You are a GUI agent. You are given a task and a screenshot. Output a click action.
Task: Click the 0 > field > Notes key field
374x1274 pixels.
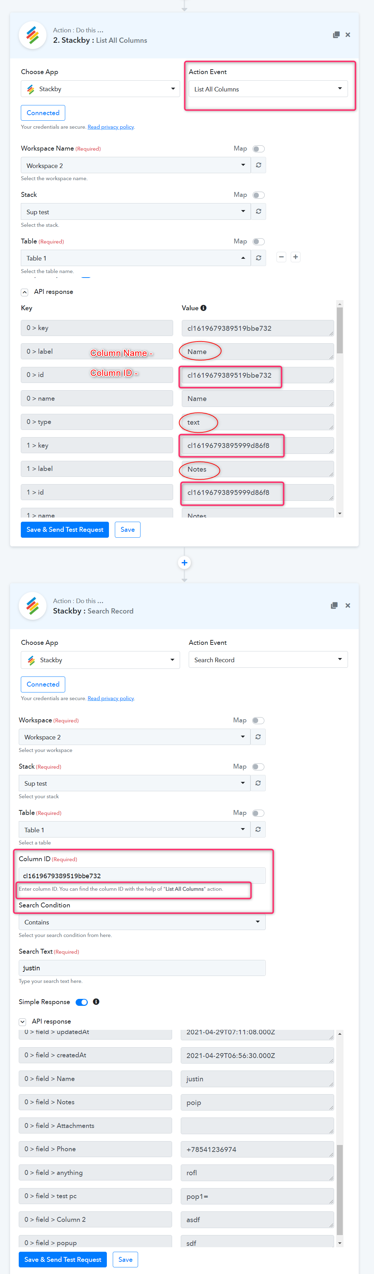tap(95, 1102)
